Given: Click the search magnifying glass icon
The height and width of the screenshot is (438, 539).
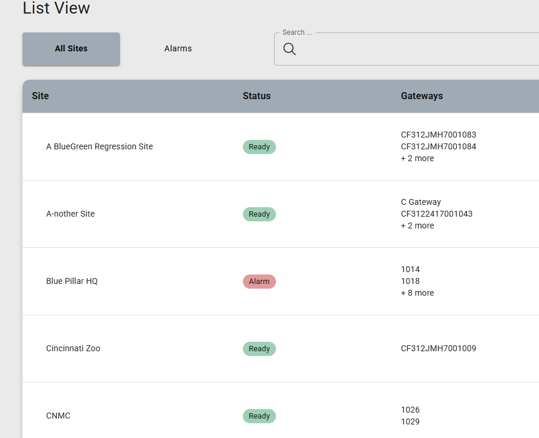Looking at the screenshot, I should 289,49.
